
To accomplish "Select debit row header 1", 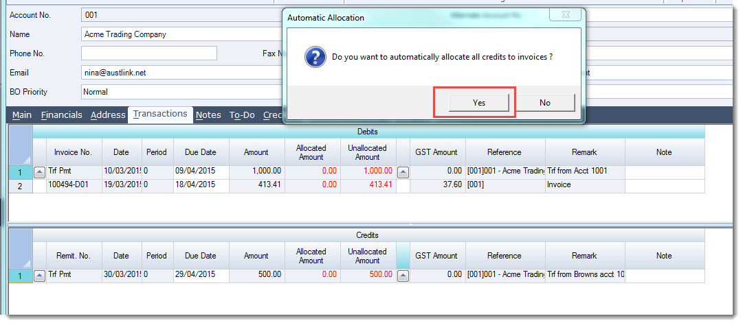I will point(21,172).
